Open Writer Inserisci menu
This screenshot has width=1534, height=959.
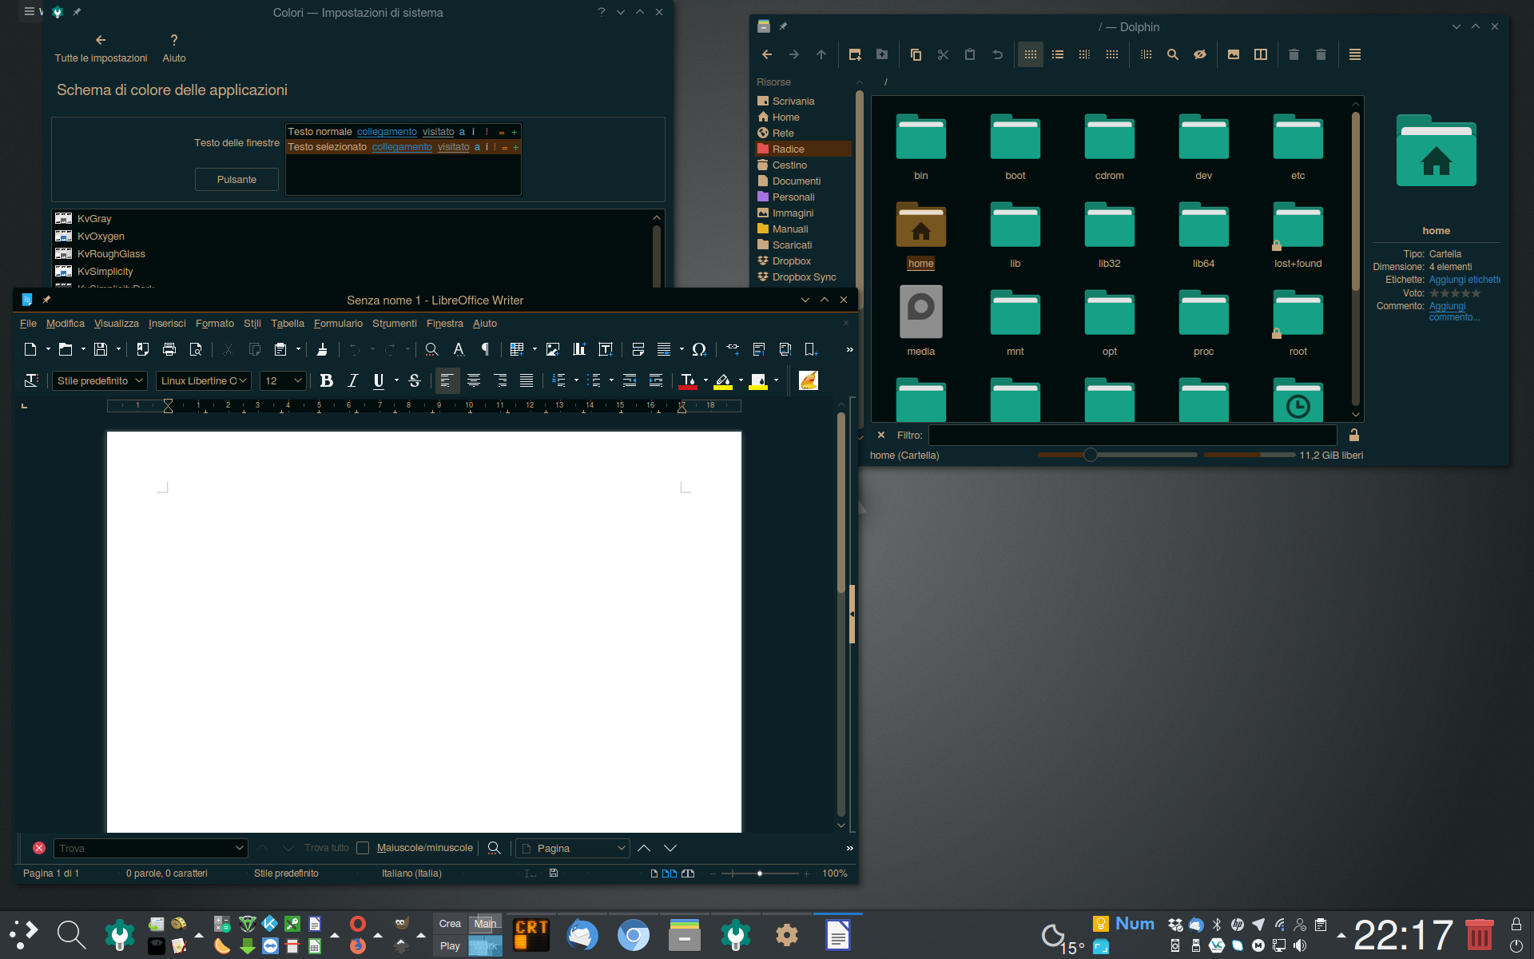click(167, 324)
